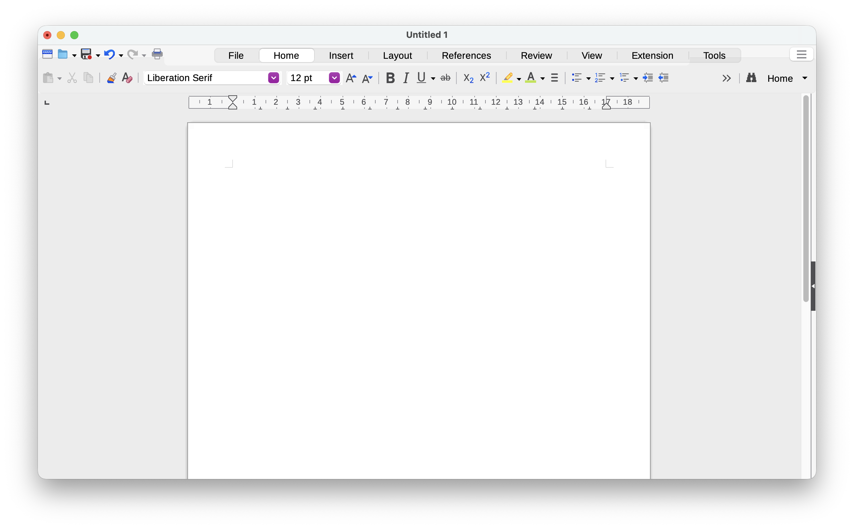
Task: Click the Print icon
Action: pos(157,54)
